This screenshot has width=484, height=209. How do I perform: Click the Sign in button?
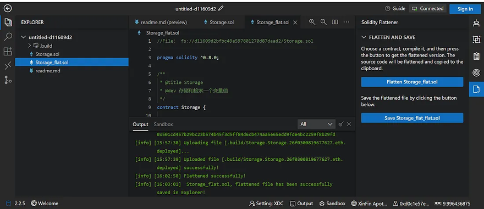pos(465,9)
